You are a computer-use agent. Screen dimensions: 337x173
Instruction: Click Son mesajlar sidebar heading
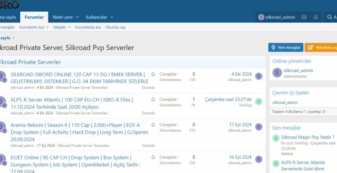click(286, 128)
